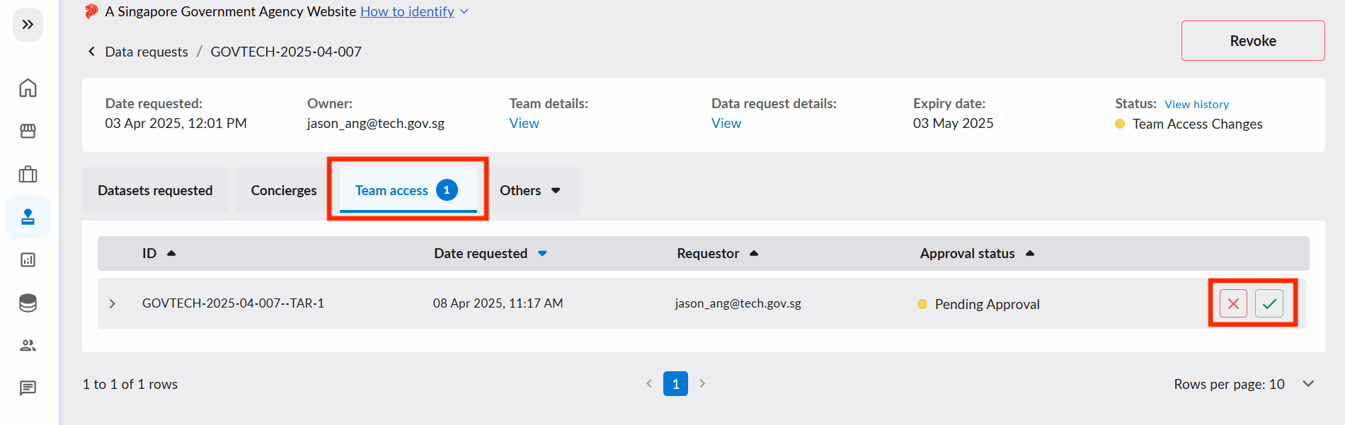Select the Team access tab

click(x=407, y=190)
